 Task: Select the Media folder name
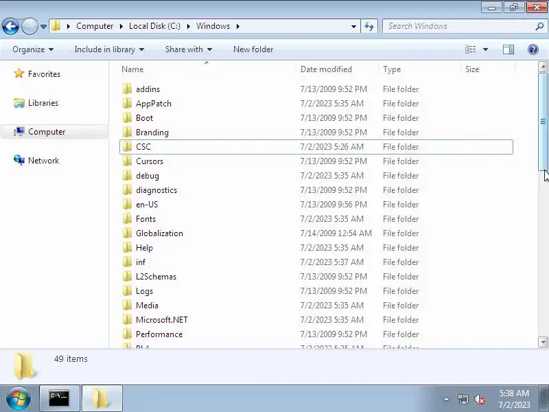click(x=147, y=306)
